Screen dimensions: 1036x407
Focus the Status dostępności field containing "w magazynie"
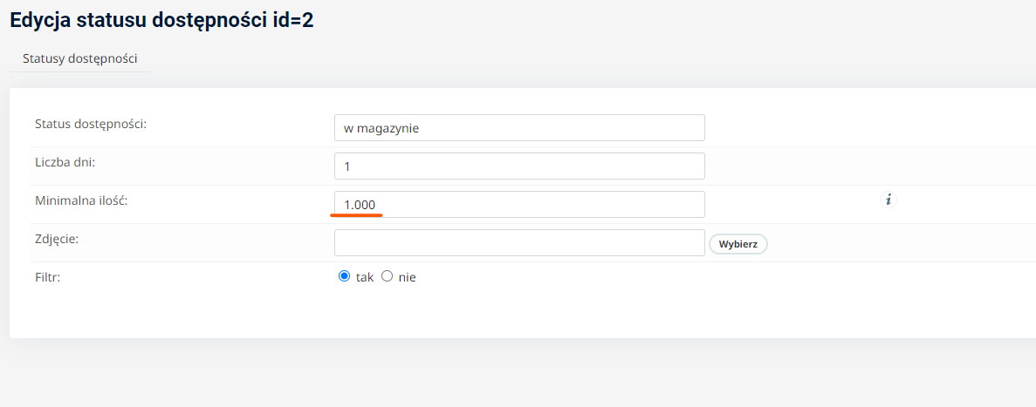519,128
